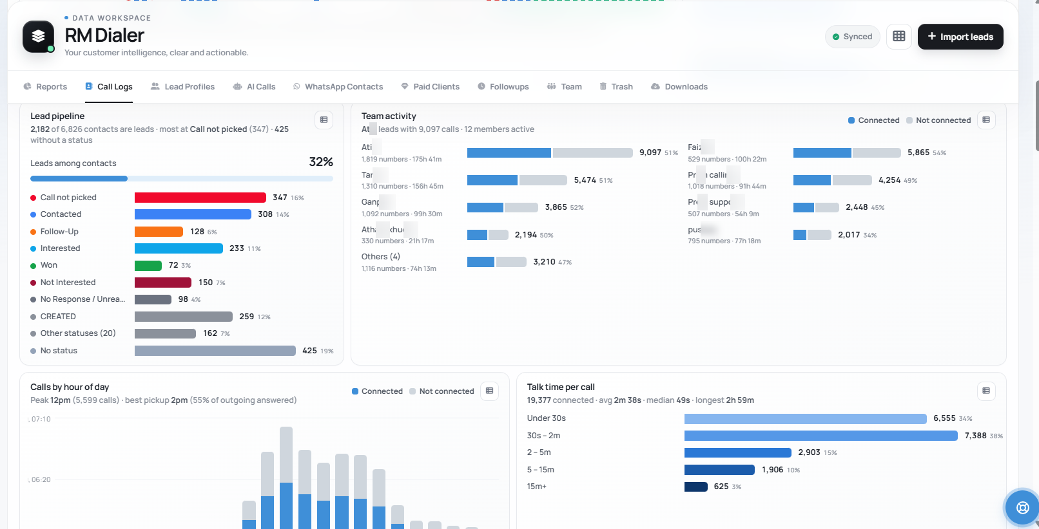Click the Import leads button
This screenshot has height=529, width=1039.
pyautogui.click(x=960, y=37)
